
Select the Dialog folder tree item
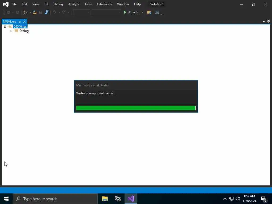(24, 31)
